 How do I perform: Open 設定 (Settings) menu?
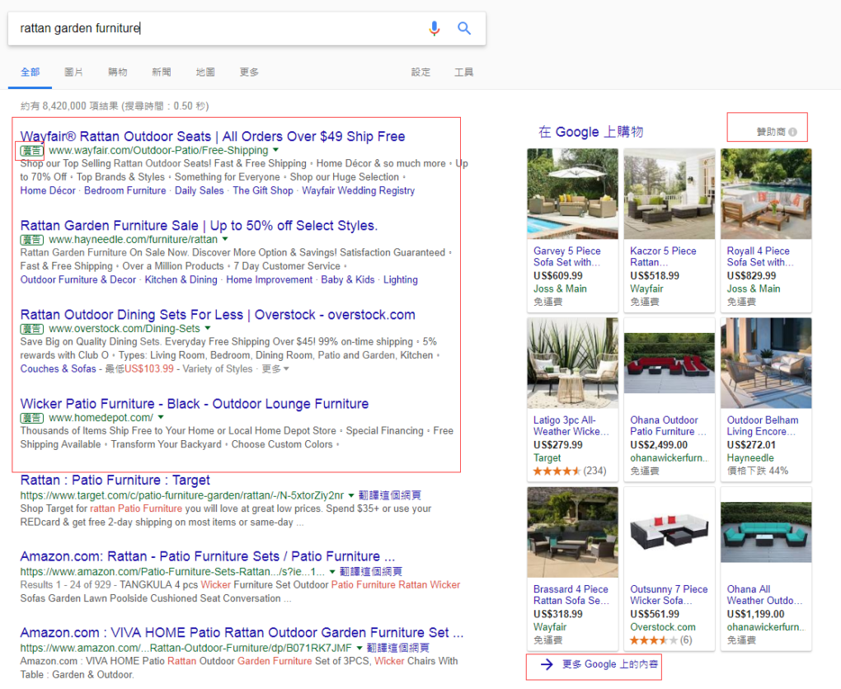[x=420, y=72]
